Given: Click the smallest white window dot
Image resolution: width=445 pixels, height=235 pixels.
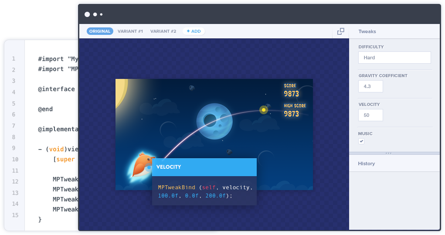Looking at the screenshot, I should point(102,14).
